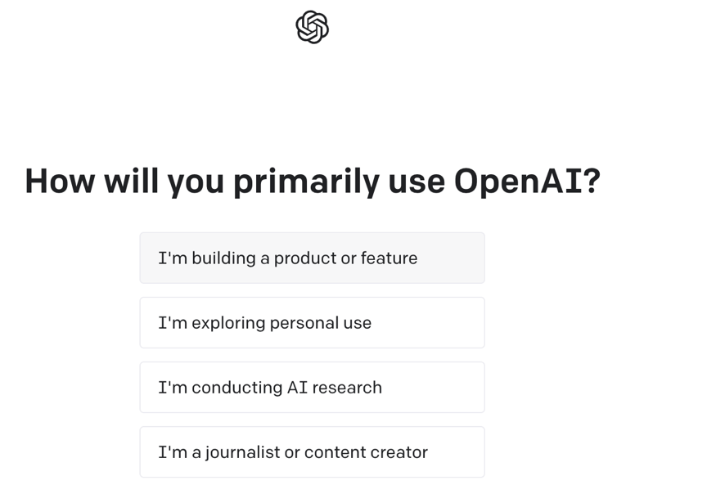707x485 pixels.
Task: Choose "I'm exploring personal use" option
Action: tap(312, 323)
